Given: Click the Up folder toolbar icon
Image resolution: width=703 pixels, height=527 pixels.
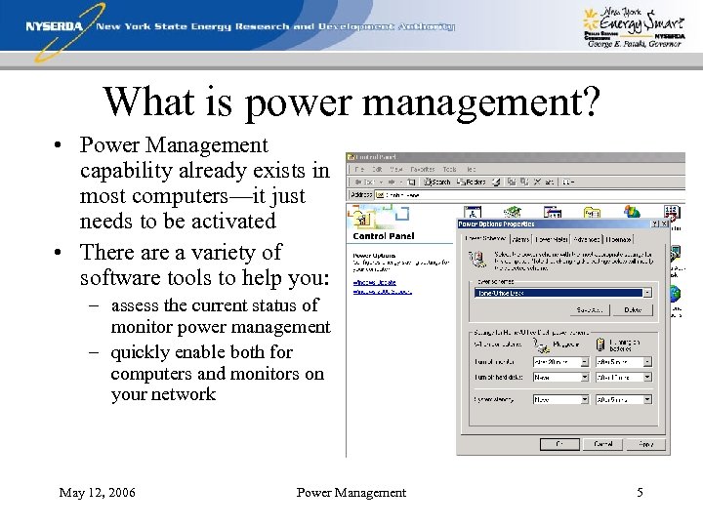Looking at the screenshot, I should (411, 182).
